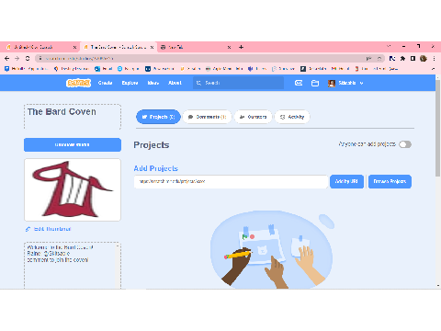Click the pencil icon next to Edit thumbnail
The width and height of the screenshot is (441, 331).
[28, 229]
